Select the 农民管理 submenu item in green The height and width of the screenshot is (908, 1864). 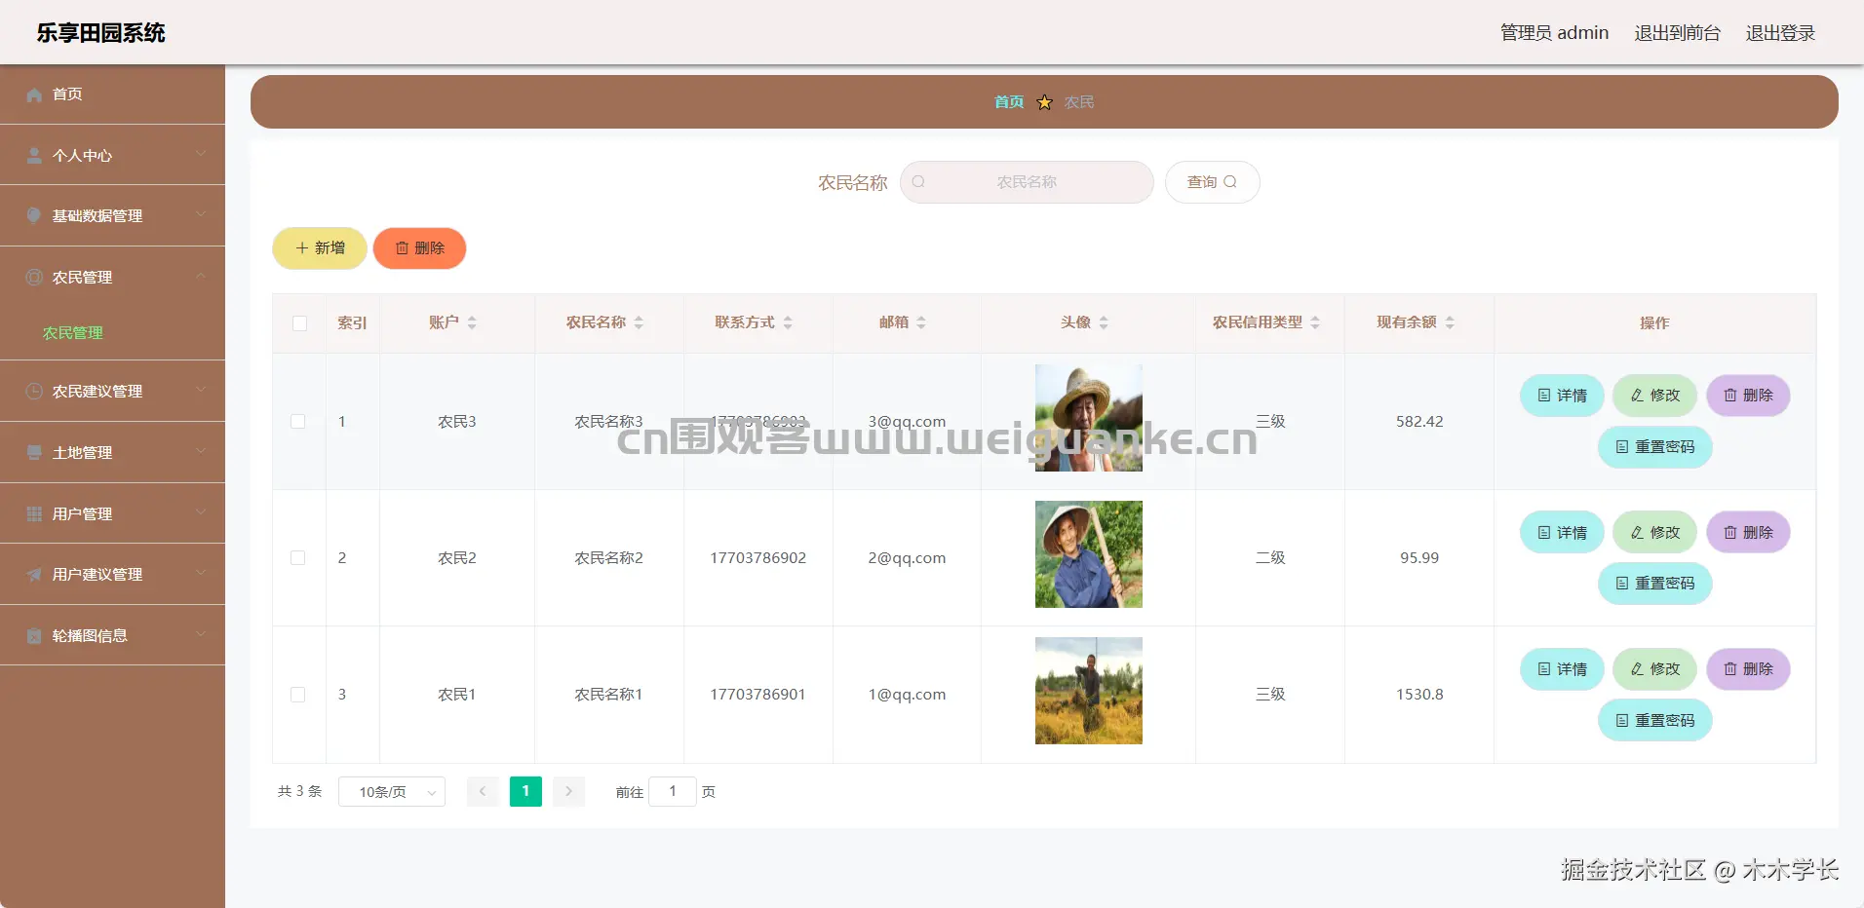click(x=73, y=333)
